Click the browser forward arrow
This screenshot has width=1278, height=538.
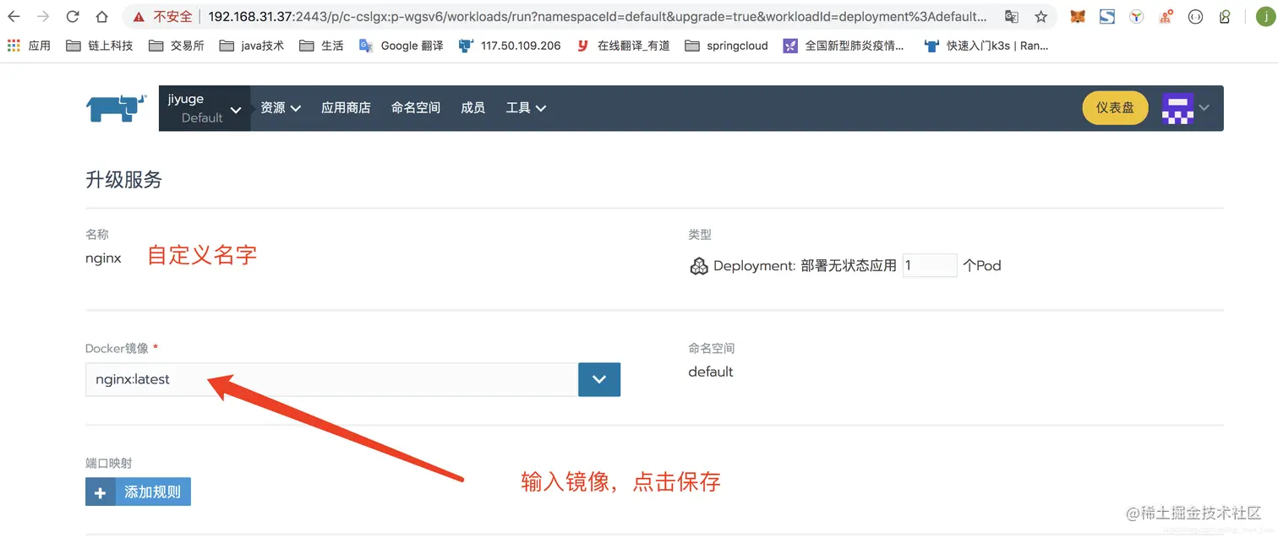[43, 16]
